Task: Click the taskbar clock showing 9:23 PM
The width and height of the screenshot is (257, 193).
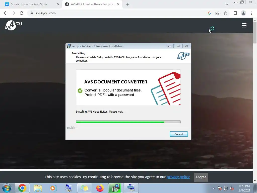Action: click(244, 188)
